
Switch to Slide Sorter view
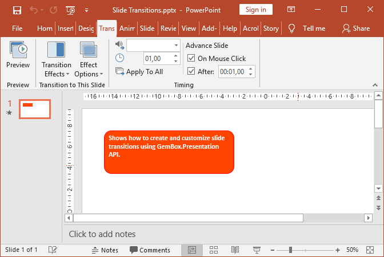pyautogui.click(x=214, y=250)
